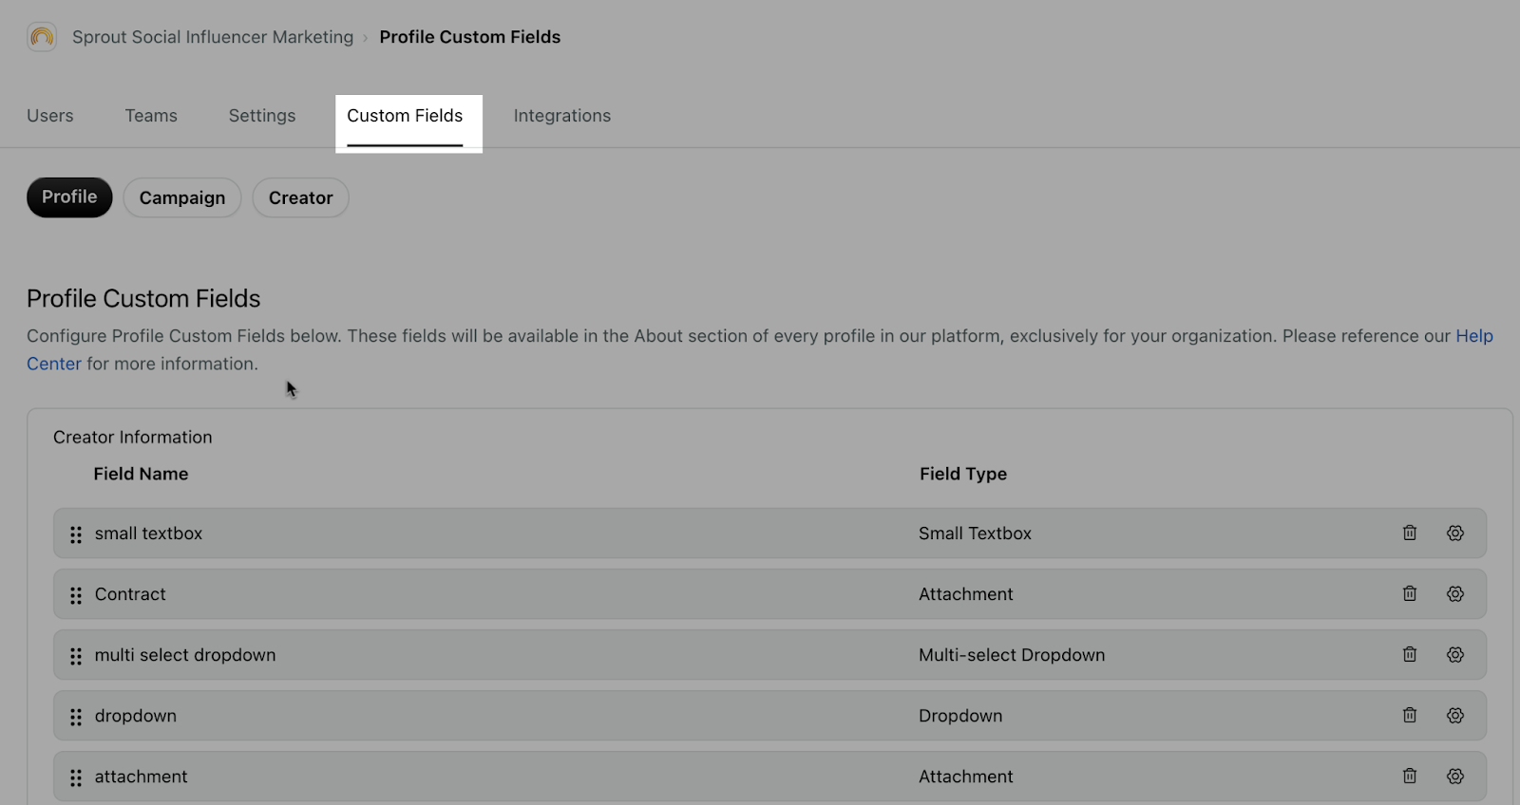
Task: Delete the attachment field row
Action: tap(1410, 776)
